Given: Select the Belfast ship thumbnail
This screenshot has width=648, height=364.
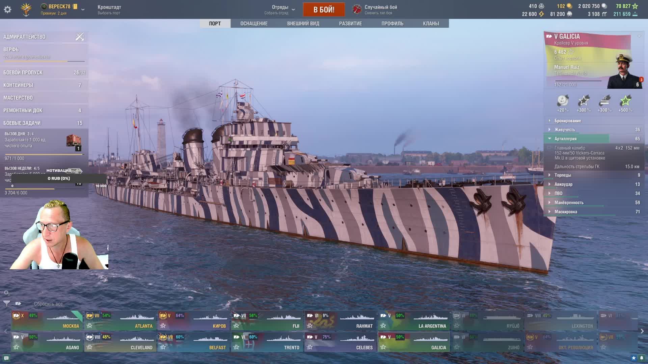Looking at the screenshot, I should coord(193,342).
